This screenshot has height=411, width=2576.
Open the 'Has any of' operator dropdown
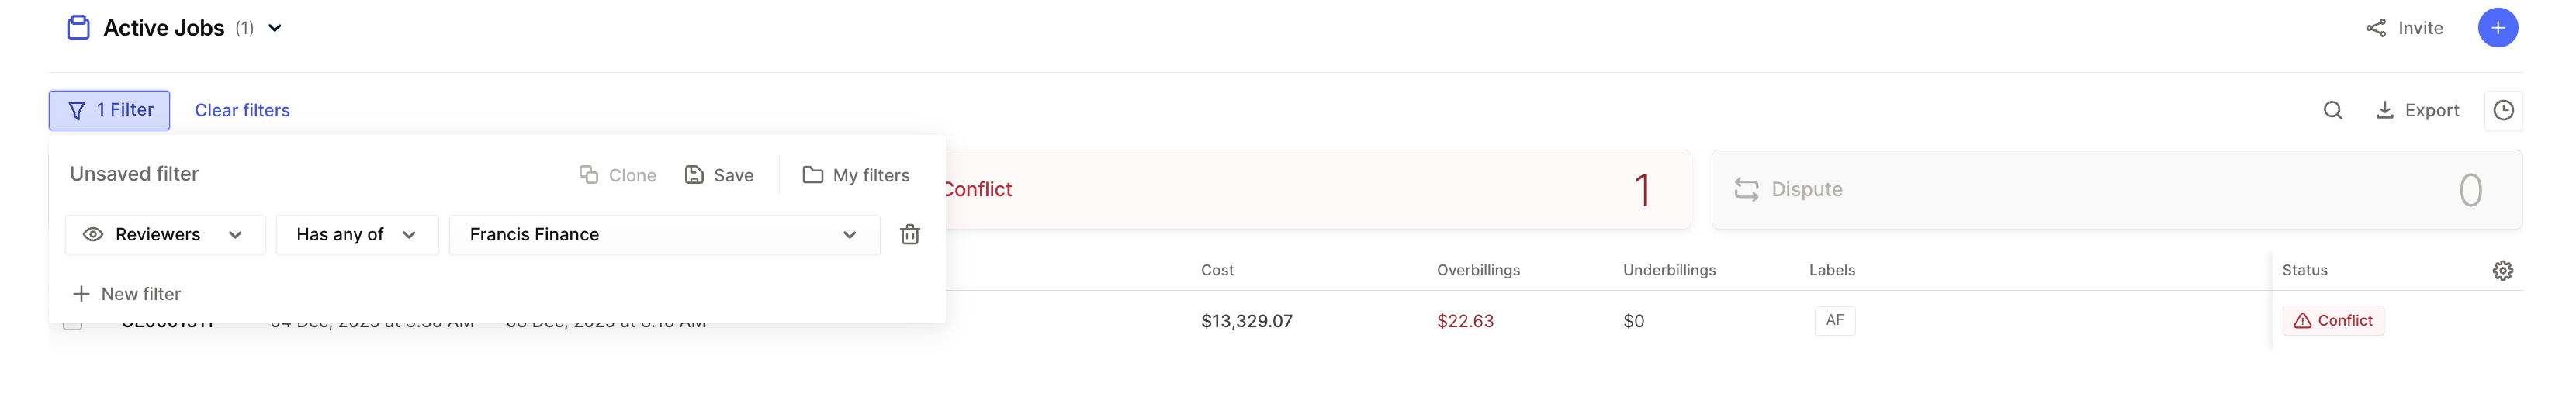coord(356,234)
